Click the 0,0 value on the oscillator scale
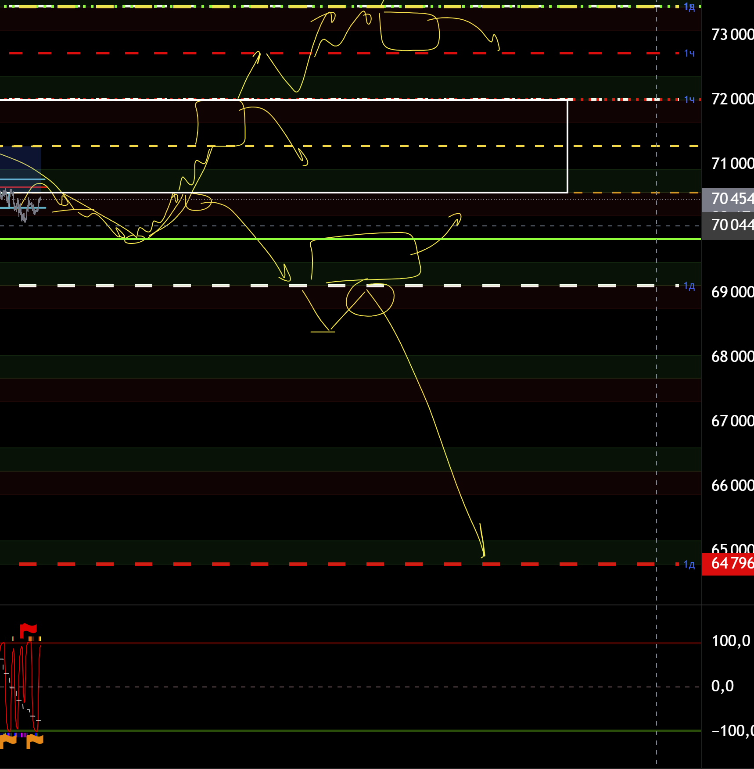The image size is (754, 769). pyautogui.click(x=722, y=686)
